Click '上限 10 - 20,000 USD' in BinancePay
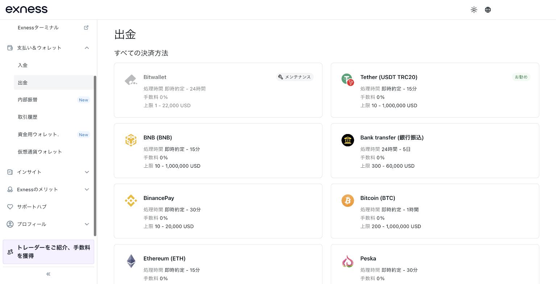Image resolution: width=556 pixels, height=284 pixels. (169, 226)
